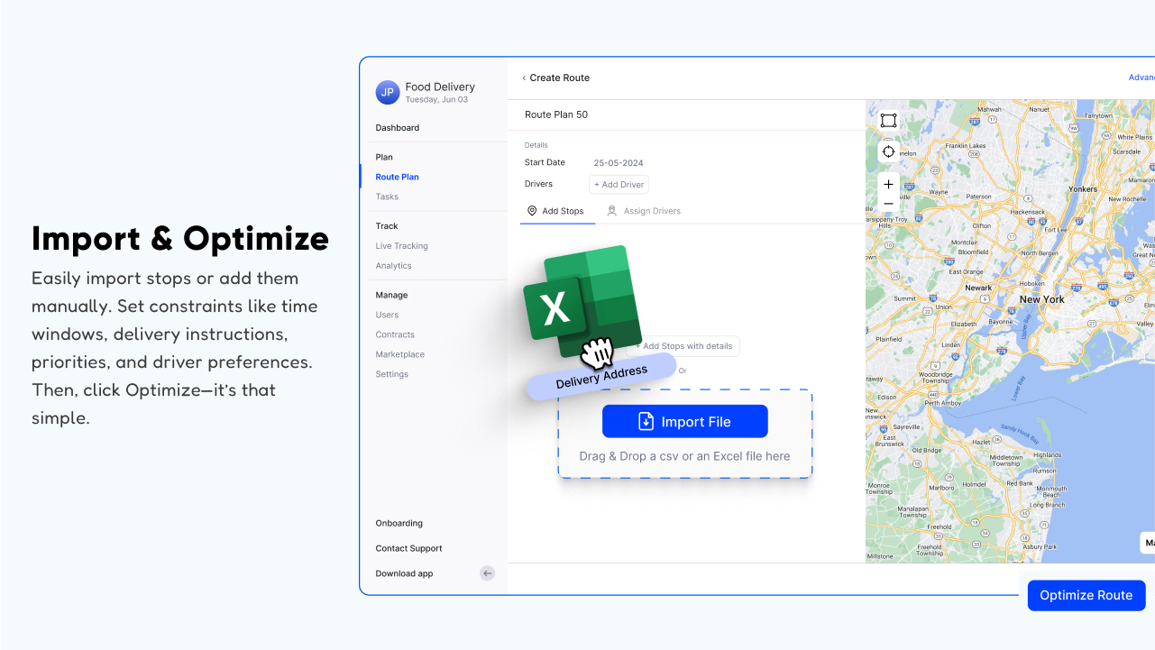Collapse the sidebar using the arrow near Download app
The width and height of the screenshot is (1155, 650).
click(x=487, y=573)
